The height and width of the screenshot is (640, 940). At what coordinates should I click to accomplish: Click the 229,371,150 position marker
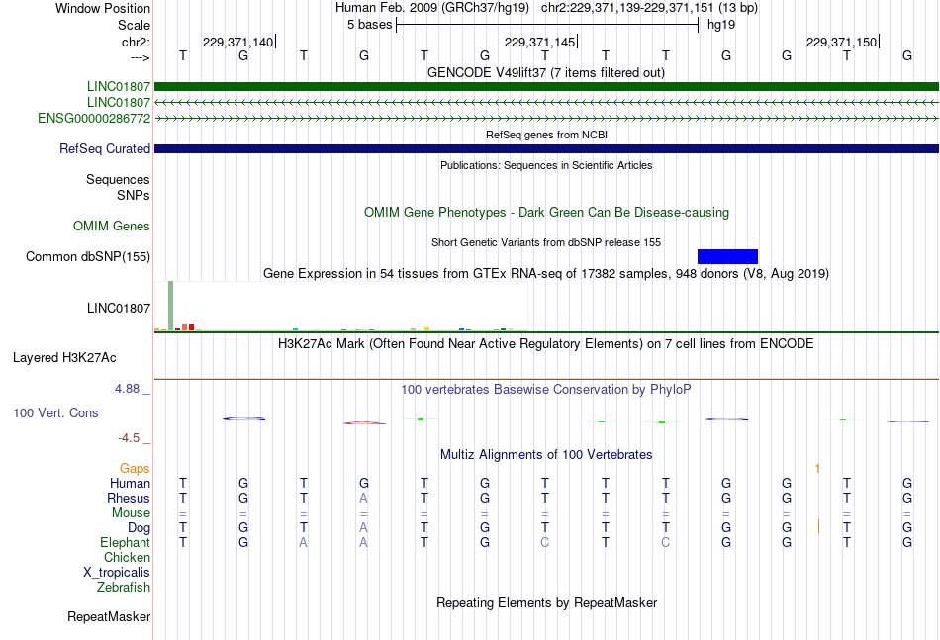click(x=842, y=42)
